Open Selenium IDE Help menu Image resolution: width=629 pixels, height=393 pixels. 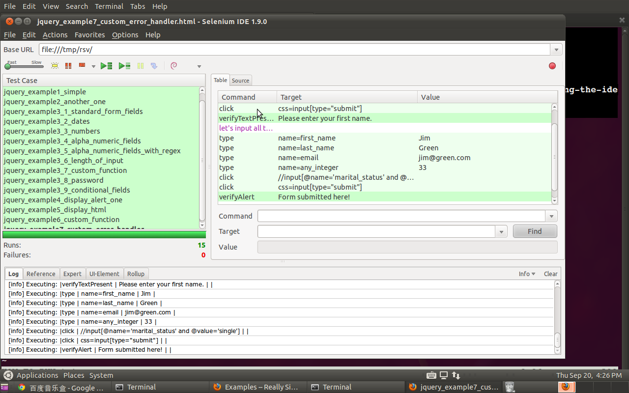[153, 35]
